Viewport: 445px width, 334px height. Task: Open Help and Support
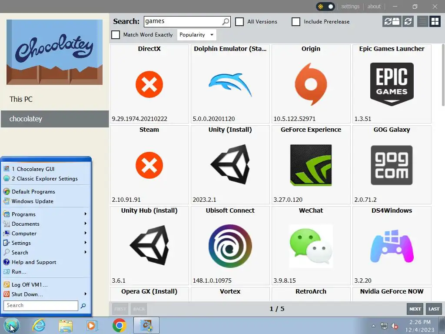tap(46, 262)
